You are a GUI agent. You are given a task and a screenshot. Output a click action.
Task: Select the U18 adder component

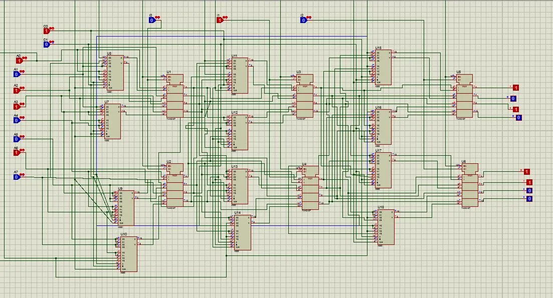(387, 227)
